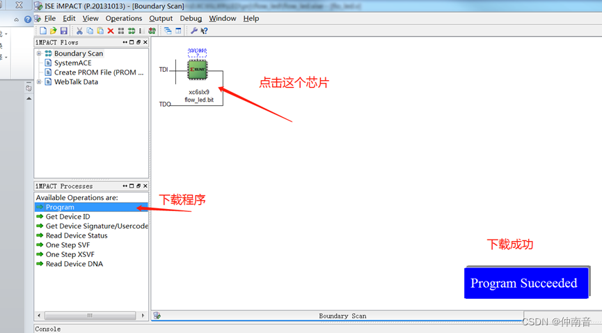Screen dimensions: 602x333
Task: Click the green arrow beside Get Device ID
Action: [x=40, y=217]
